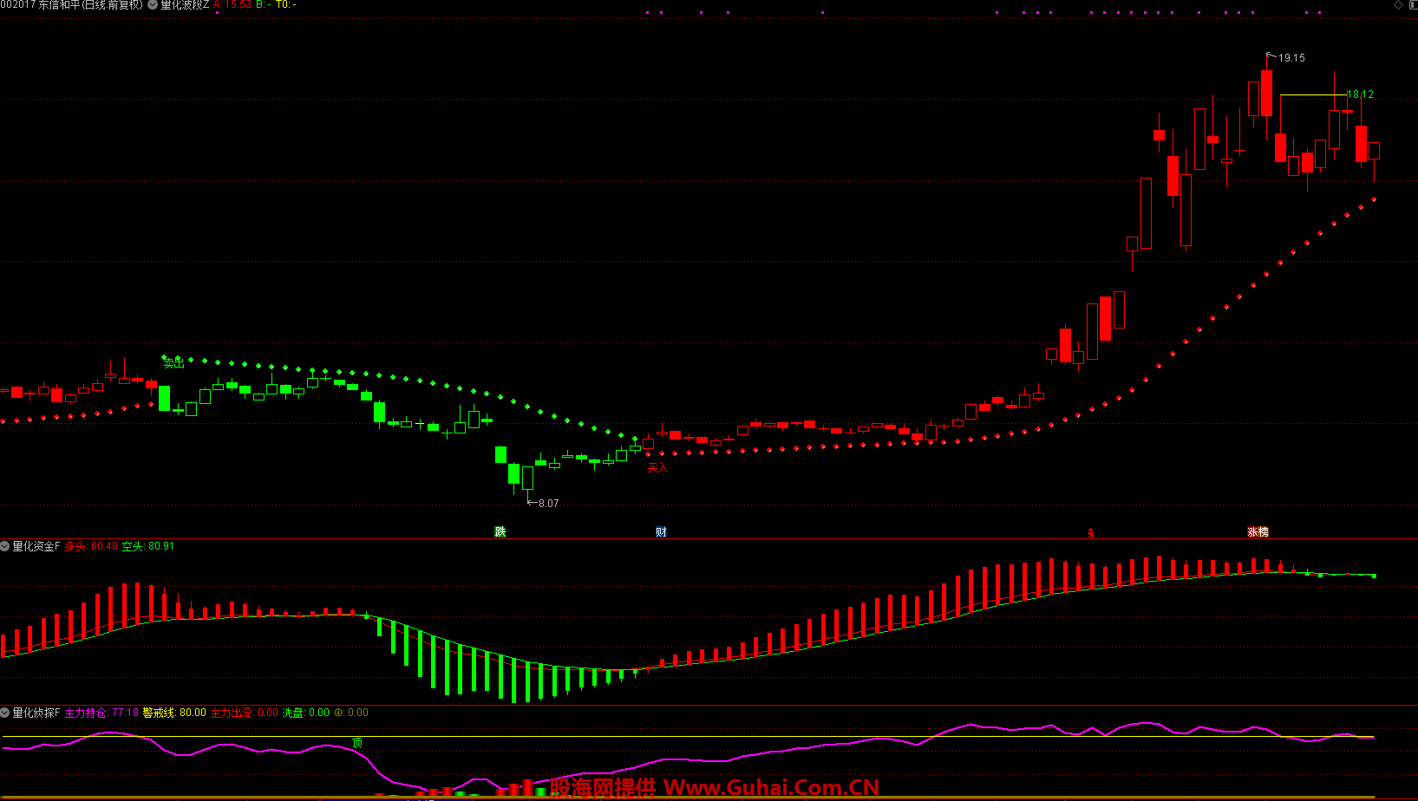
Task: Click the 主力持仓: 77.18 value
Action: coord(102,713)
